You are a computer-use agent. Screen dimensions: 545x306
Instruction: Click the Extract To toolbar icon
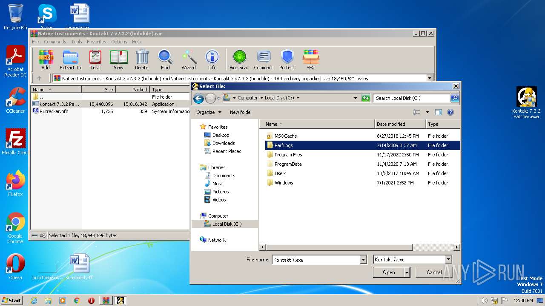pyautogui.click(x=70, y=59)
